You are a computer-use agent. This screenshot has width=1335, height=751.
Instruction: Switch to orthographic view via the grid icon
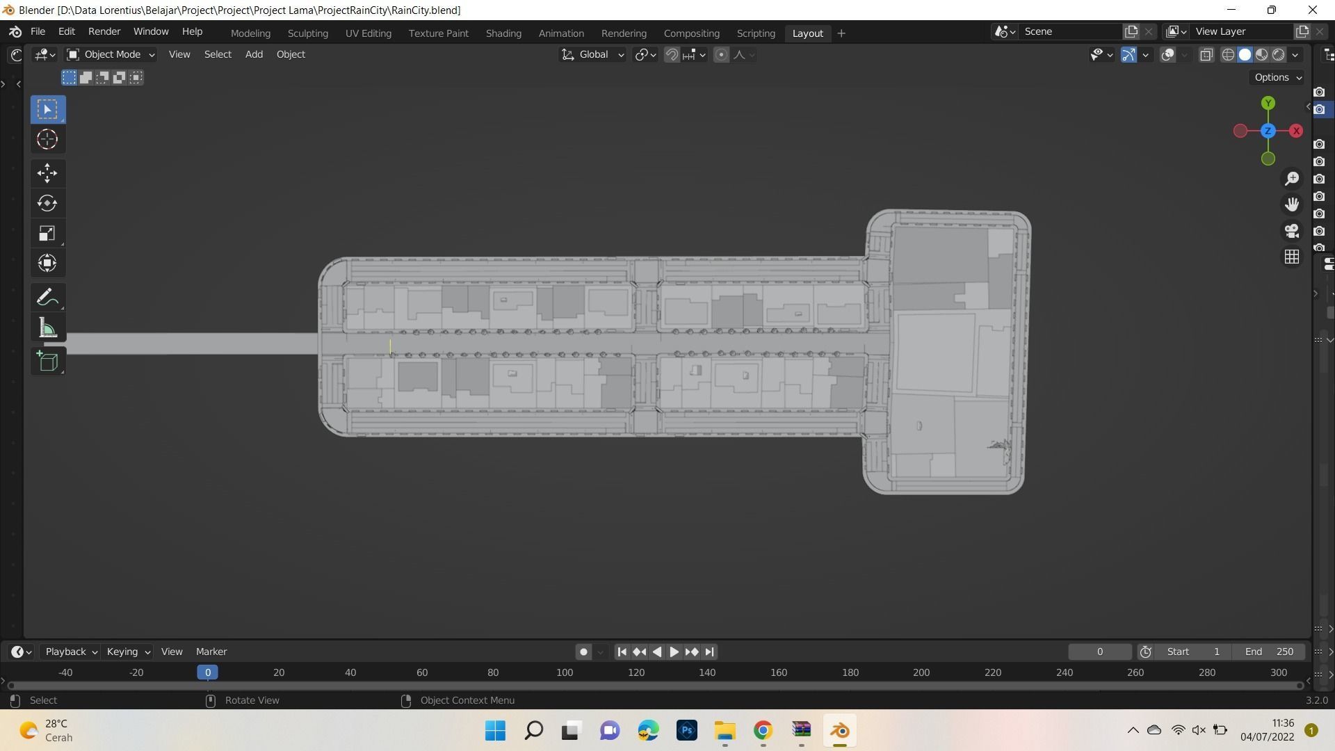(1292, 257)
